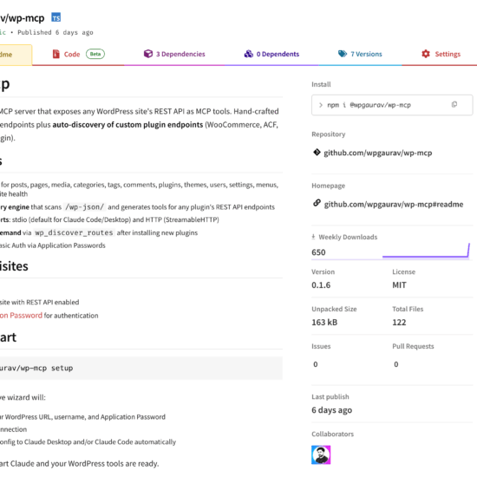The width and height of the screenshot is (477, 477).
Task: Click the wp_discover_routes inline code
Action: pyautogui.click(x=74, y=232)
